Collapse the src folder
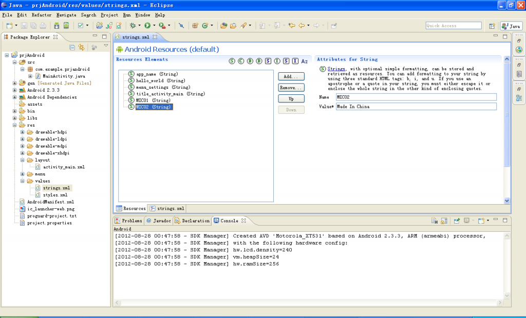The image size is (526, 318). point(14,63)
